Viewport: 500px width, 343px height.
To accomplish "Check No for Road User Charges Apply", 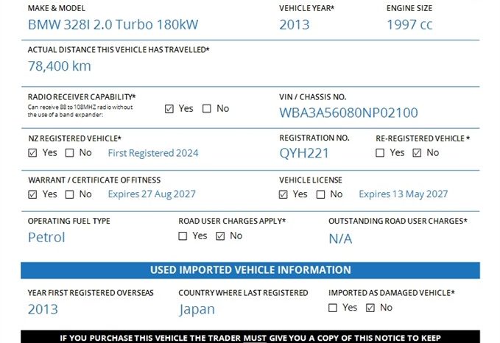I will tap(220, 236).
